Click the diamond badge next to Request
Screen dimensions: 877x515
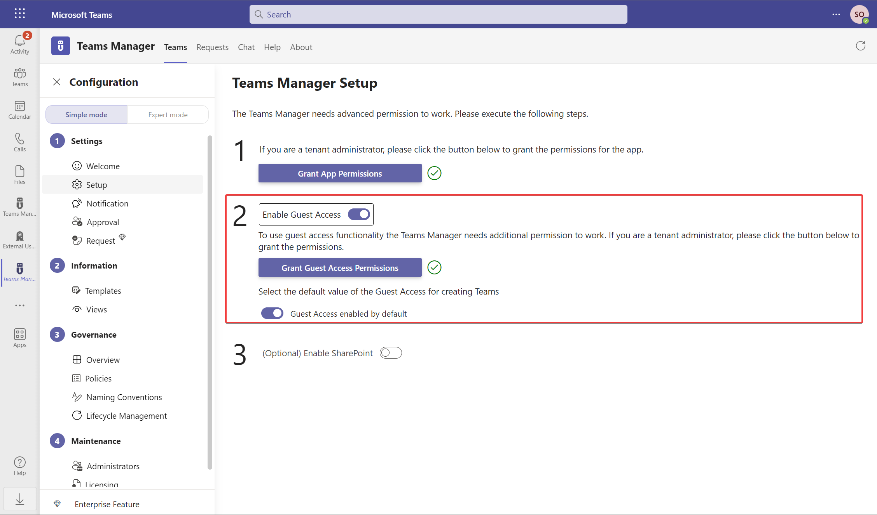(122, 237)
